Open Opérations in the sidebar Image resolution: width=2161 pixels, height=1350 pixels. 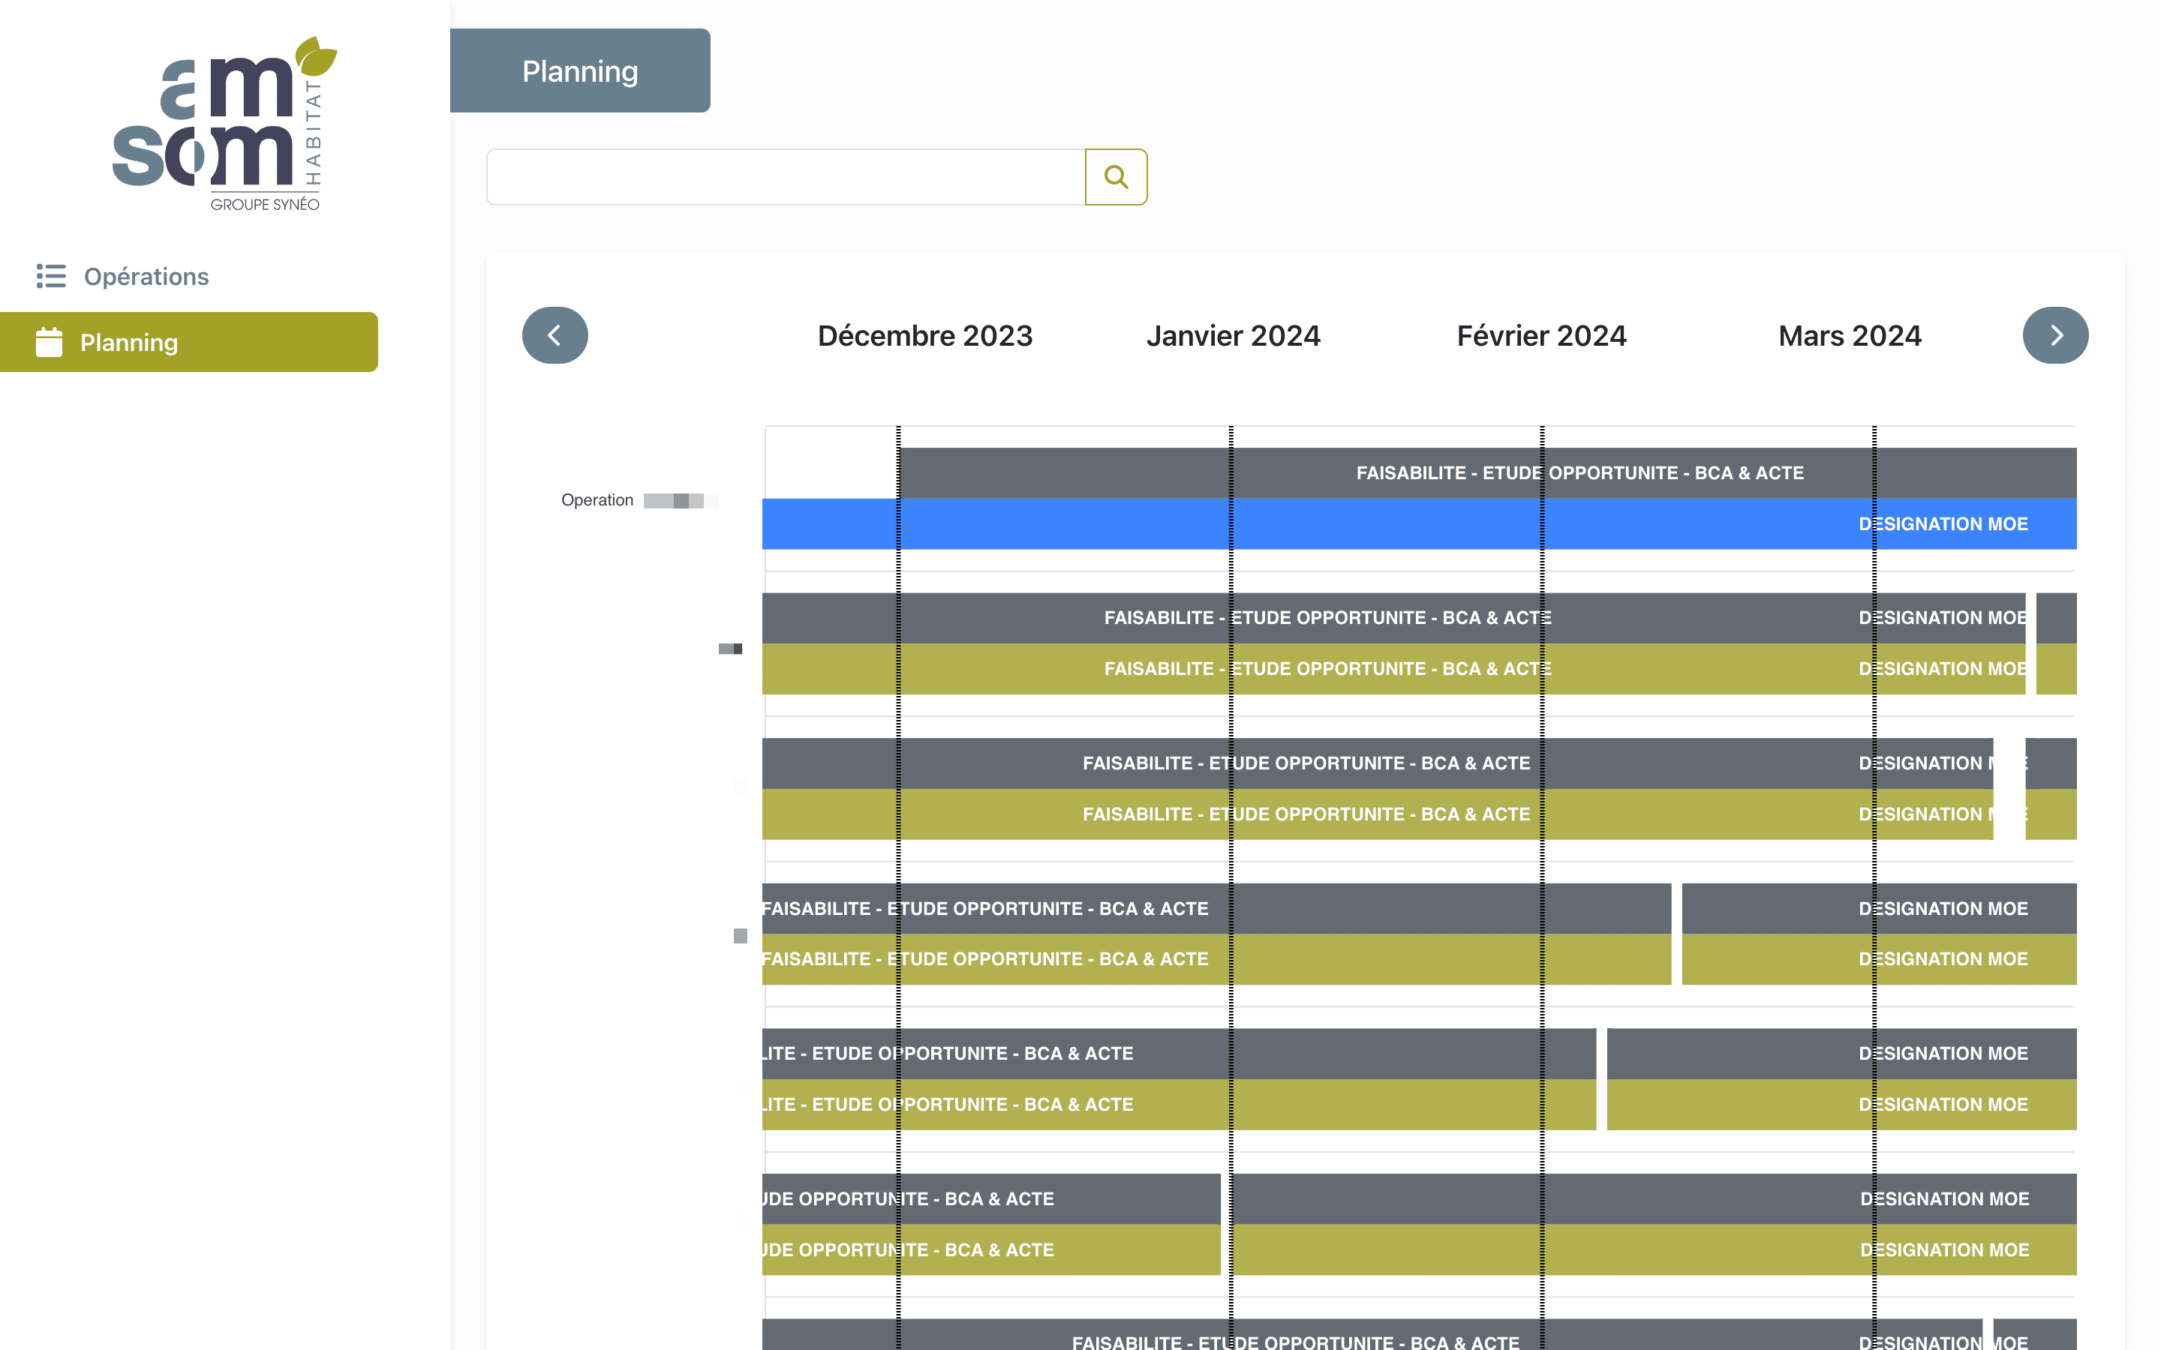146,276
